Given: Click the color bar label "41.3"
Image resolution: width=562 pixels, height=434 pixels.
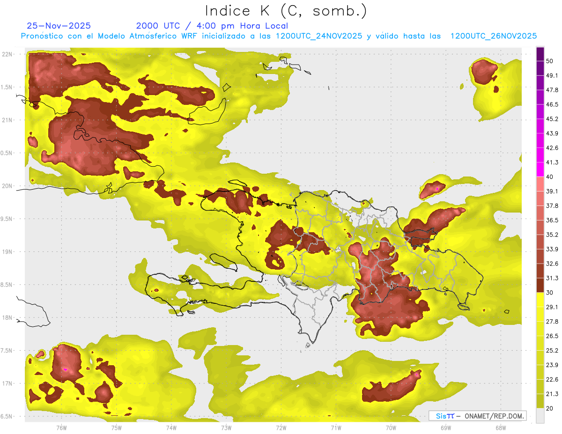Looking at the screenshot, I should tap(552, 162).
